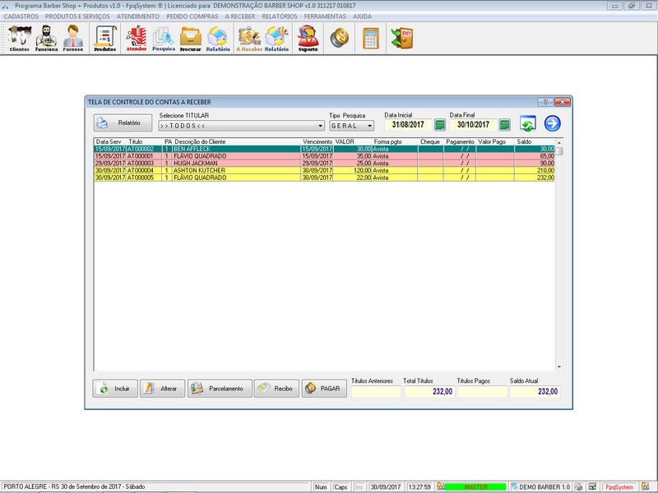Open the Clientes toolbar icon
The height and width of the screenshot is (493, 658).
click(x=19, y=39)
